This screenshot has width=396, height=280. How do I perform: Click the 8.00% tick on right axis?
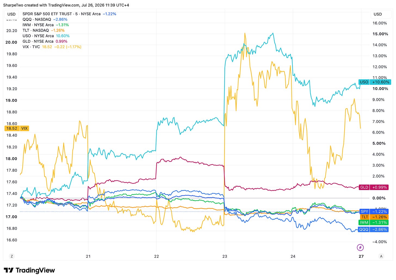[379, 110]
